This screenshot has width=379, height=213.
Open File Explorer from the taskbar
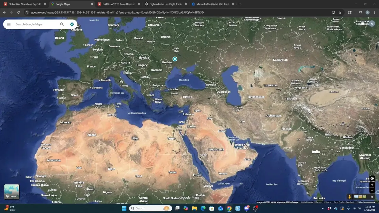[x=194, y=208]
